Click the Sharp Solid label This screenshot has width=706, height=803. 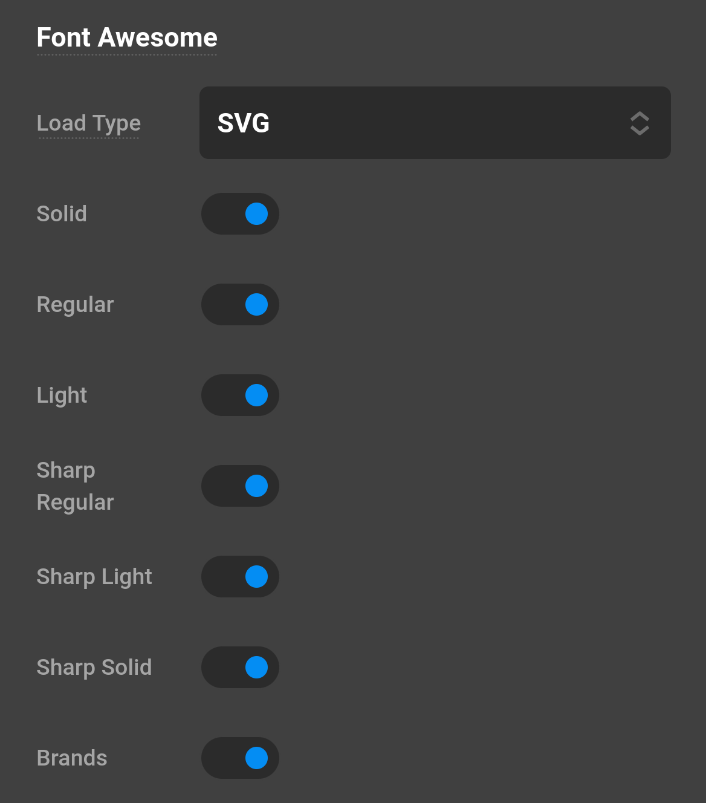click(94, 667)
